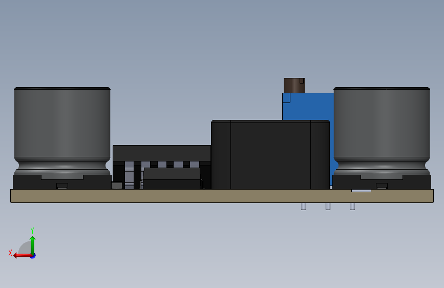This screenshot has height=288, width=444.
Task: Click the rightmost pin below the board
Action: (352, 207)
